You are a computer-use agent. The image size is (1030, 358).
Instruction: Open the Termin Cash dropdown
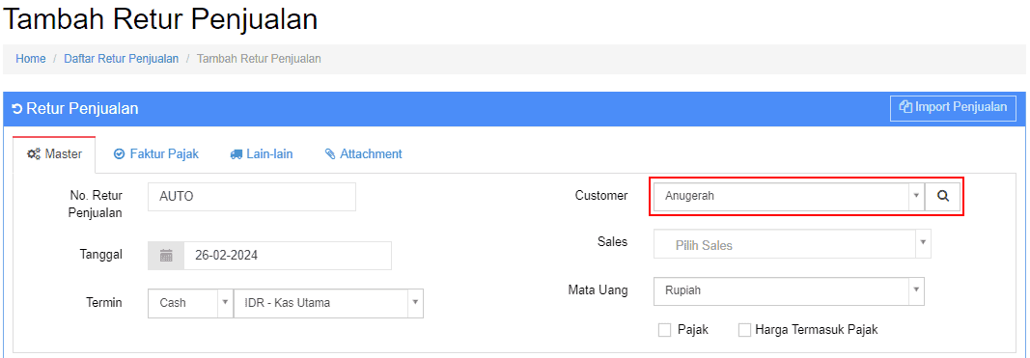pyautogui.click(x=190, y=303)
